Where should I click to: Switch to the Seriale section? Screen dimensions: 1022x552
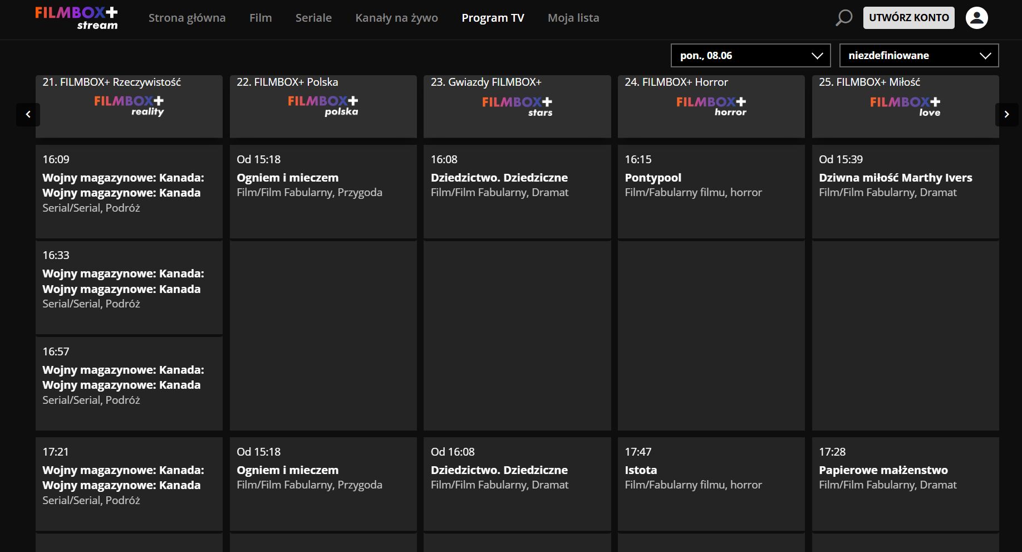coord(313,18)
